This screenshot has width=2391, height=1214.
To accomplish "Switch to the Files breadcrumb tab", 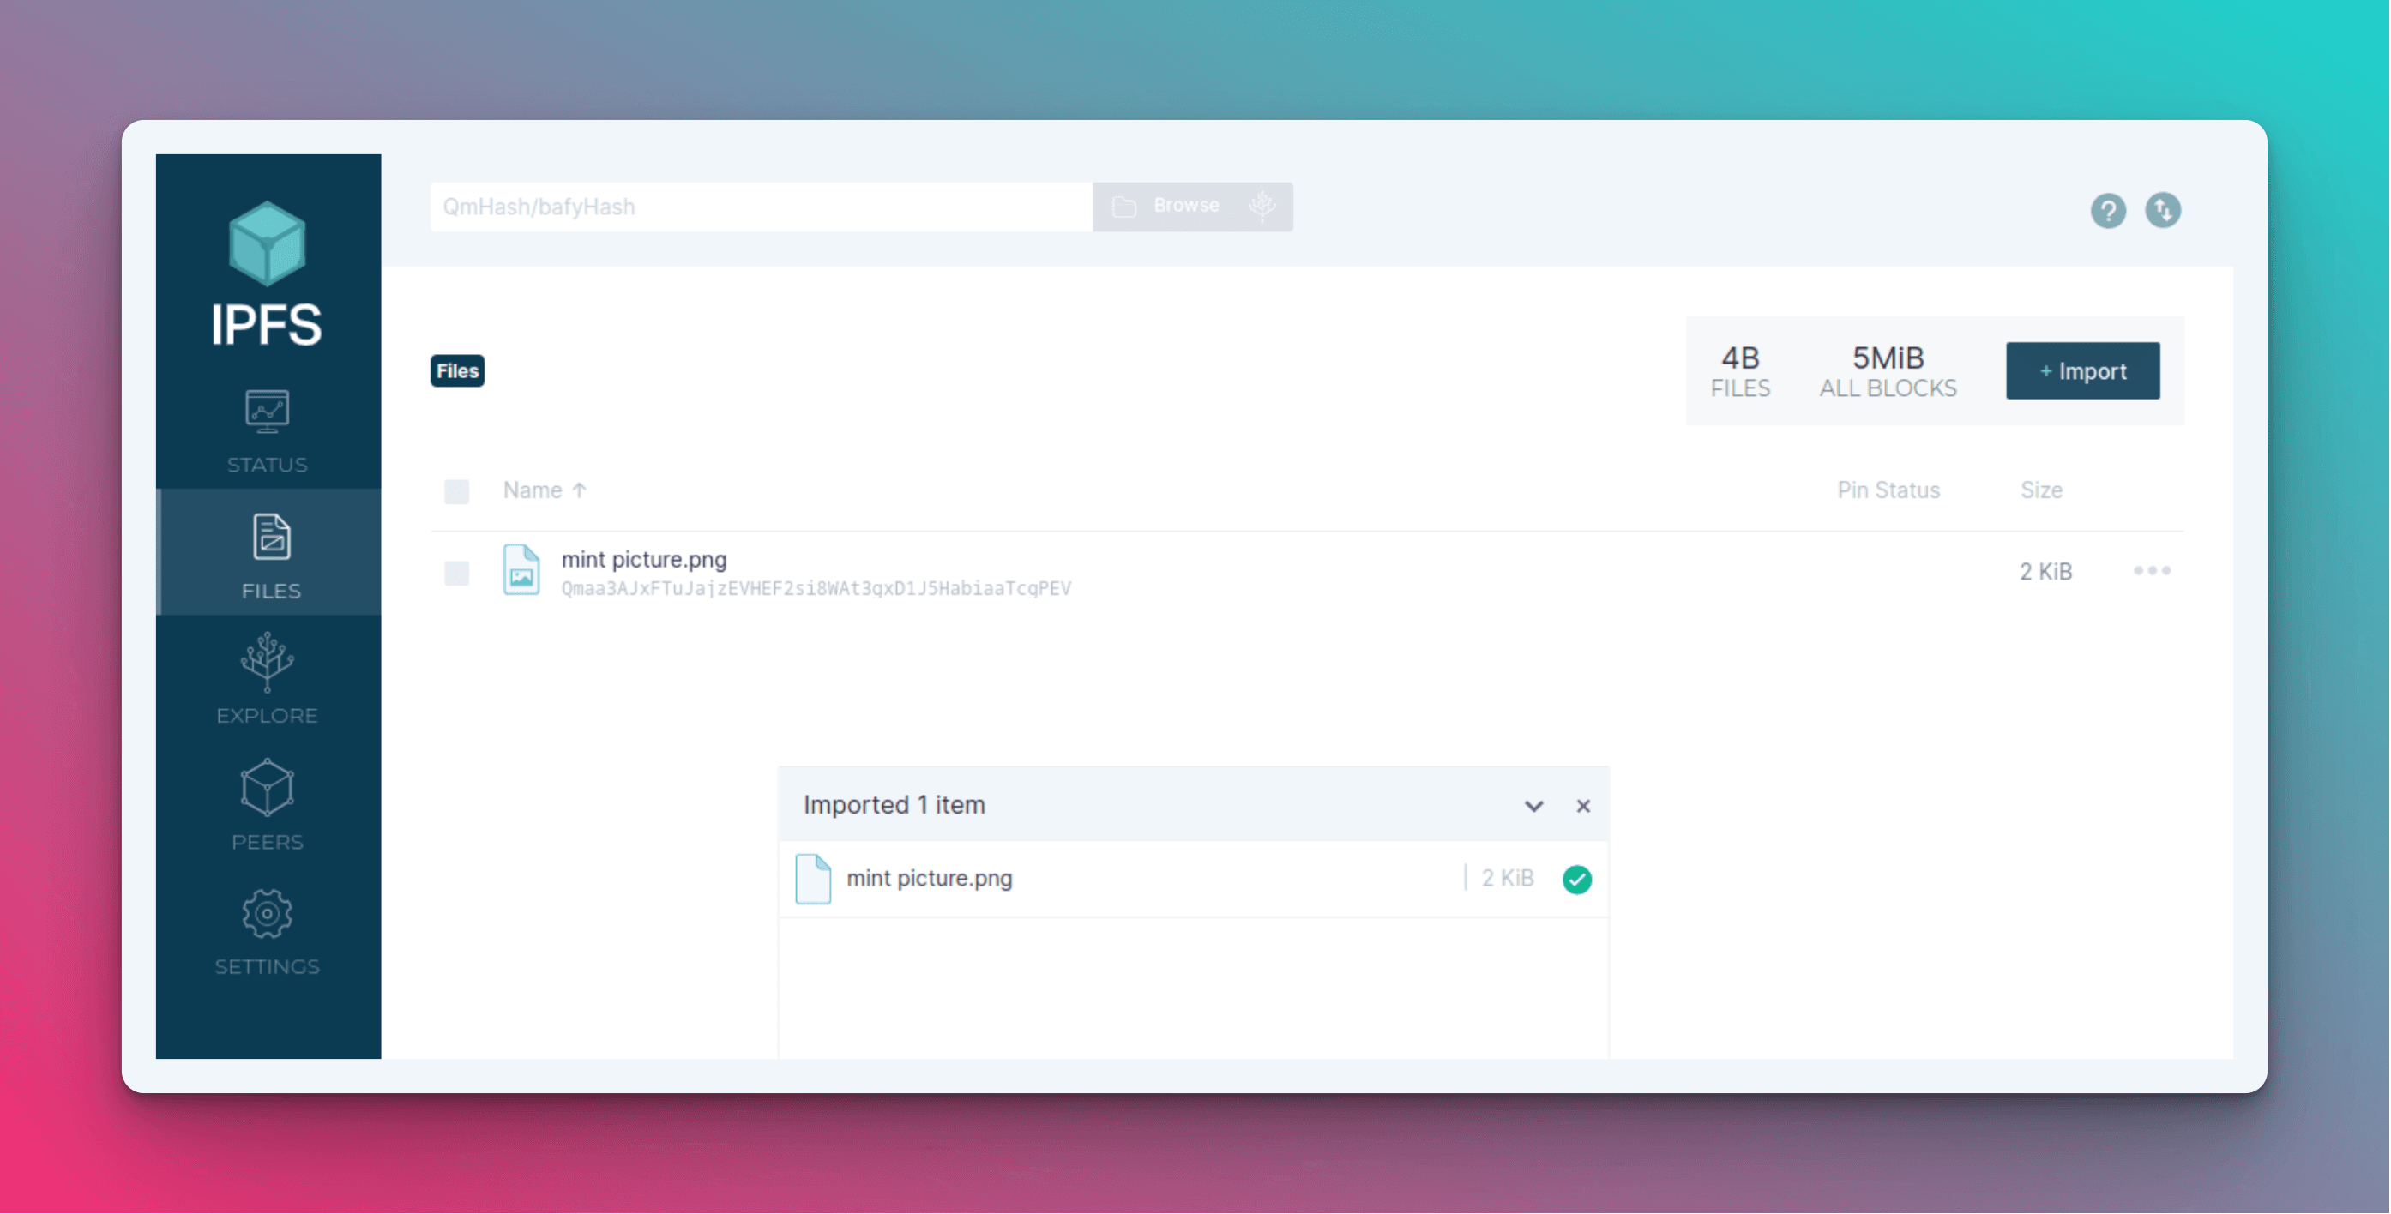I will 456,370.
